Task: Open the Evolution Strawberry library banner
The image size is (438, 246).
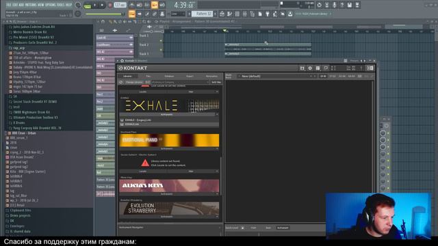Action: 169,208
